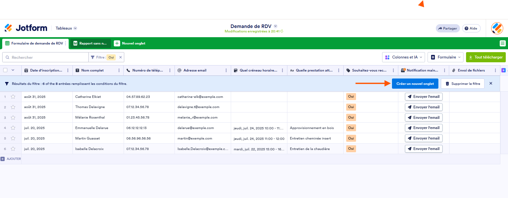This screenshot has height=198, width=508.
Task: Open options for Notification column
Action: pyautogui.click(x=444, y=71)
